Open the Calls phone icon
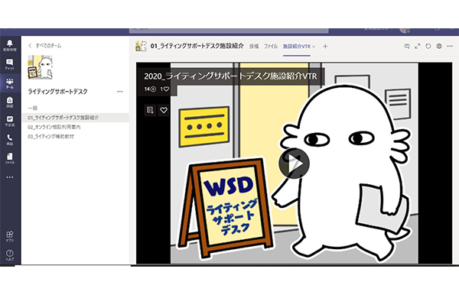The width and height of the screenshot is (459, 298). click(x=10, y=140)
